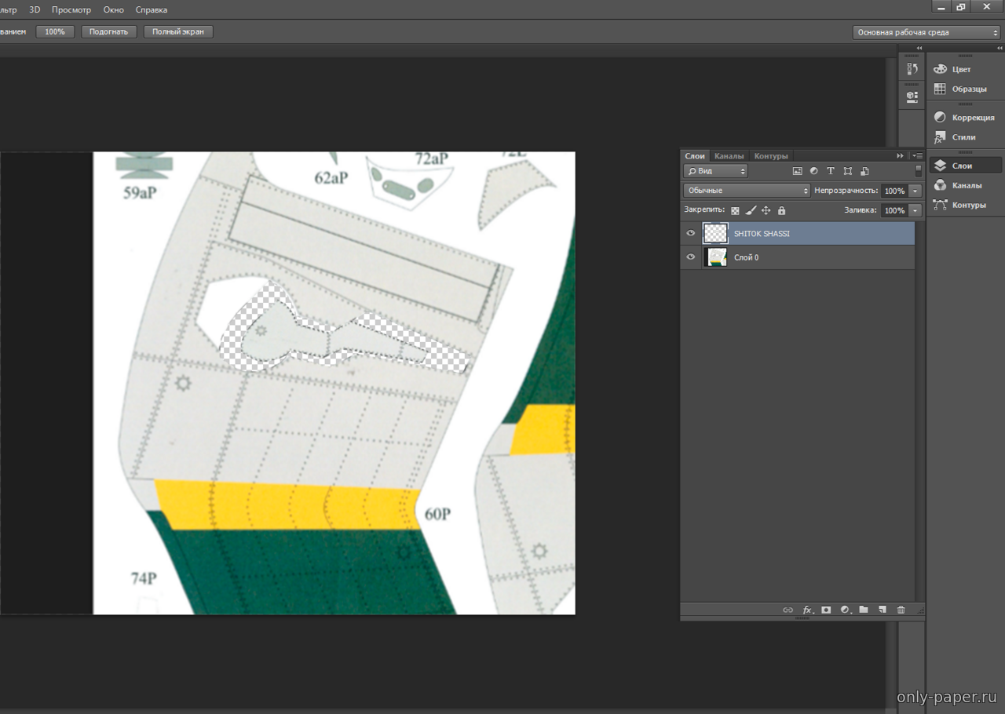The image size is (1005, 714).
Task: Expand the workspace selector dropdown
Action: tap(926, 32)
